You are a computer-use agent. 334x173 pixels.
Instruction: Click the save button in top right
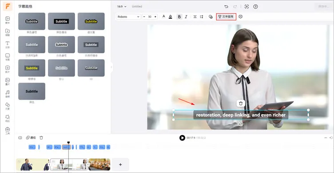pos(323,6)
